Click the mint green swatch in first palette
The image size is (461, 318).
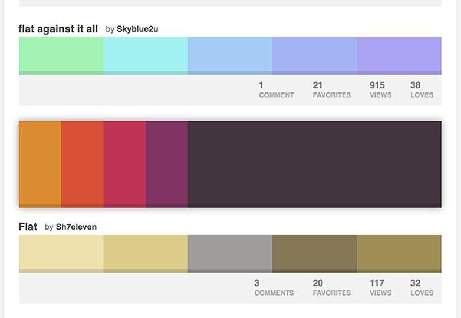click(x=61, y=55)
